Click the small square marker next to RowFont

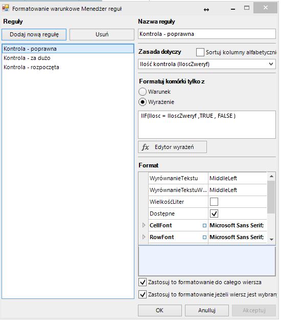click(x=204, y=237)
